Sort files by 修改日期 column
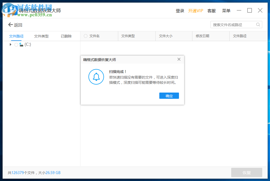The image size is (270, 181). click(202, 36)
